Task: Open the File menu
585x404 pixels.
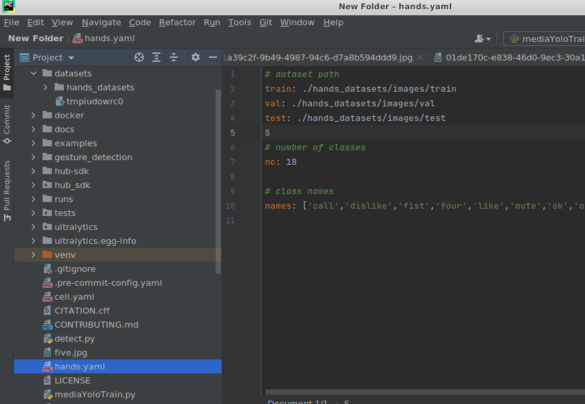Action: [x=11, y=23]
